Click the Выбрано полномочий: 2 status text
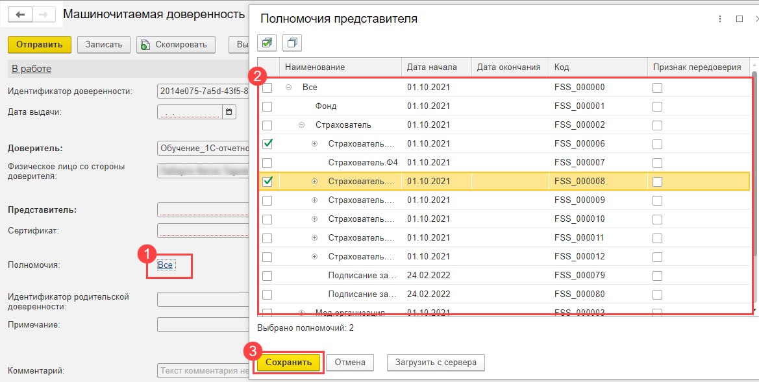The image size is (759, 382). tap(306, 328)
